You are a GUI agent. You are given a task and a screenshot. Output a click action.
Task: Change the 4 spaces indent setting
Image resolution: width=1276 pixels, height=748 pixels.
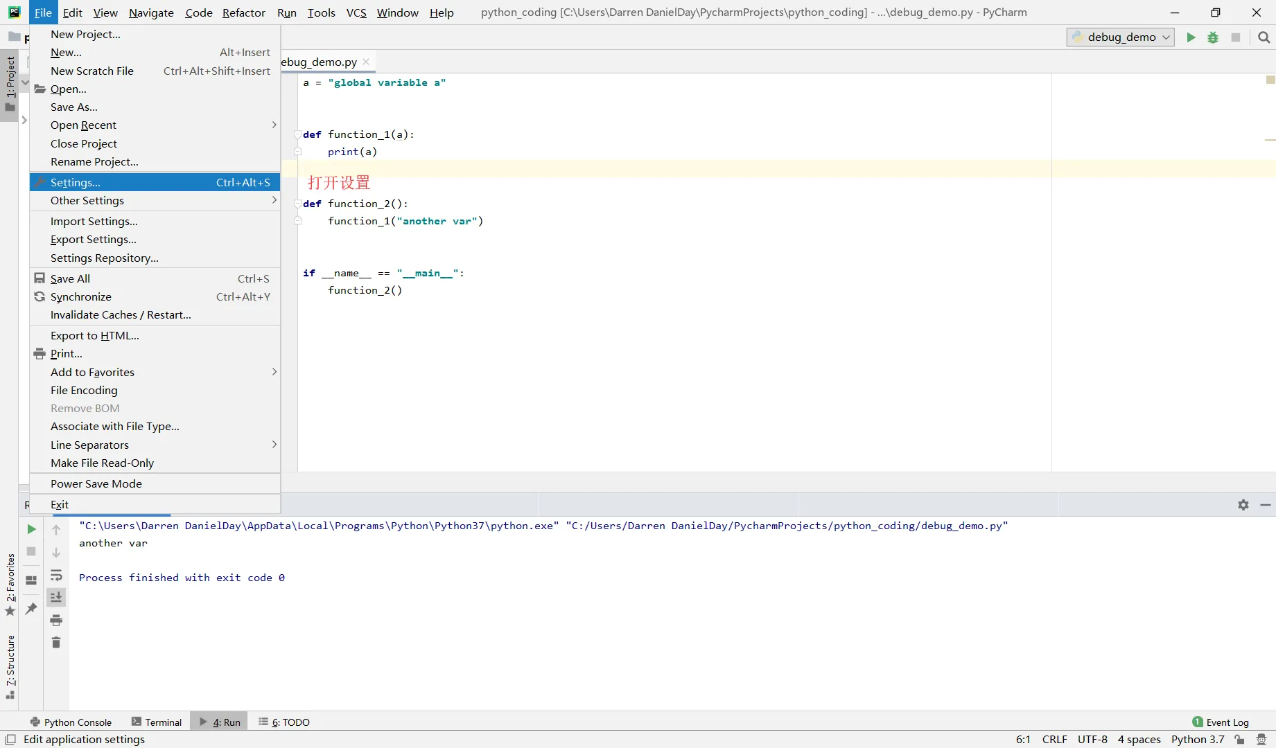pos(1139,739)
